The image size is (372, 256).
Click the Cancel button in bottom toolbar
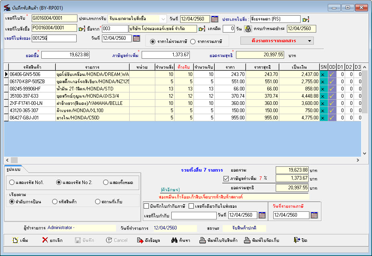(116, 240)
